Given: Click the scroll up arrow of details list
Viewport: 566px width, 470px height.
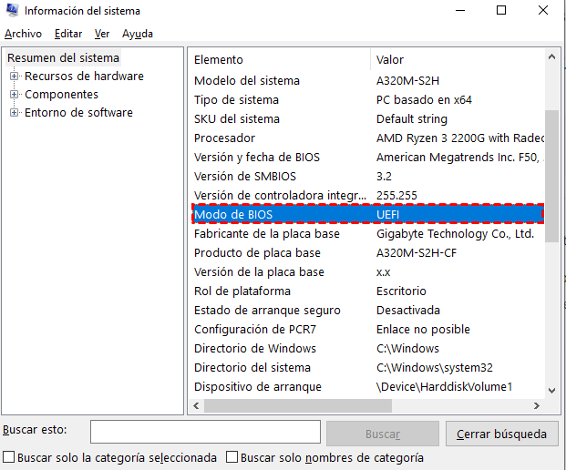Looking at the screenshot, I should (551, 59).
